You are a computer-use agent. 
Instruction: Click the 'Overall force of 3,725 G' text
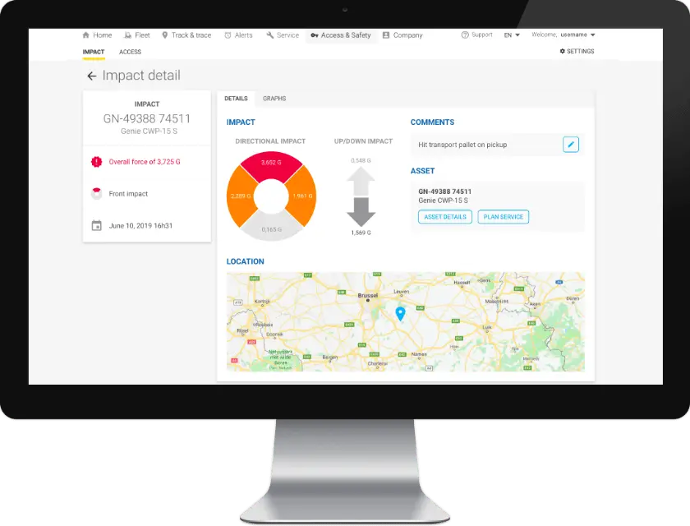[x=145, y=162]
